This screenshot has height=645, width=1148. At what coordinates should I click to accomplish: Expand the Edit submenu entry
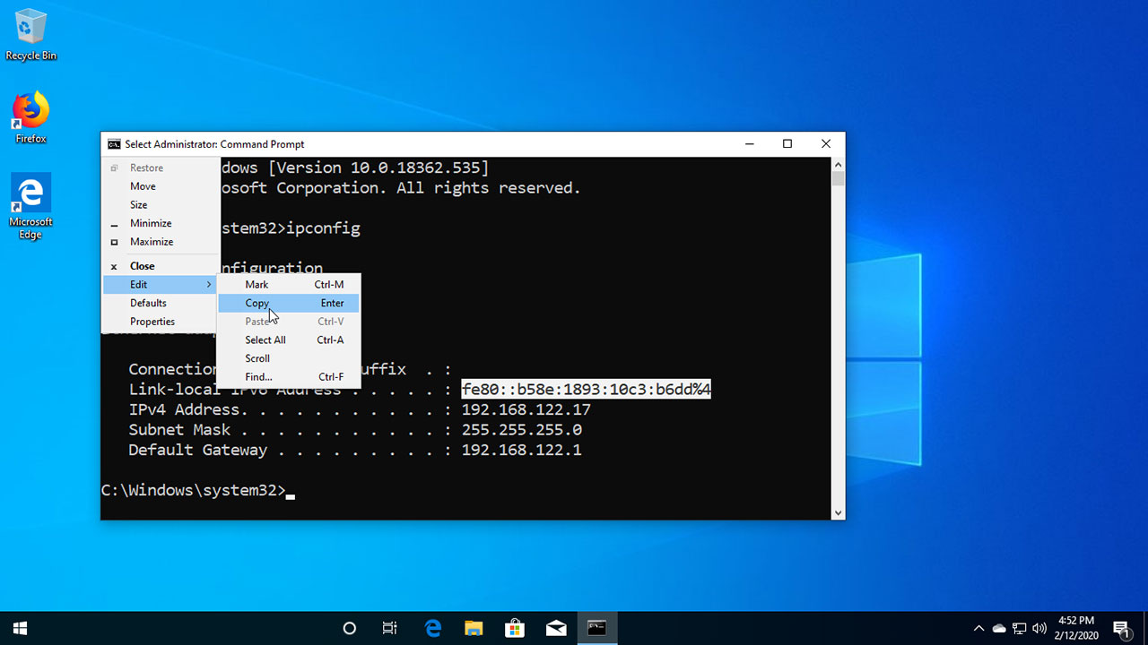pyautogui.click(x=161, y=285)
